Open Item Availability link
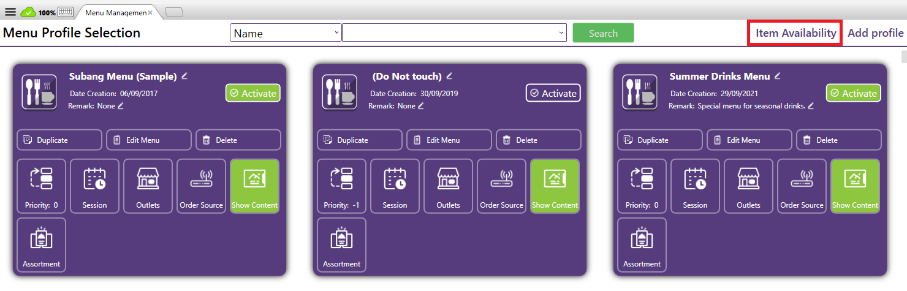Image resolution: width=907 pixels, height=291 pixels. (795, 33)
